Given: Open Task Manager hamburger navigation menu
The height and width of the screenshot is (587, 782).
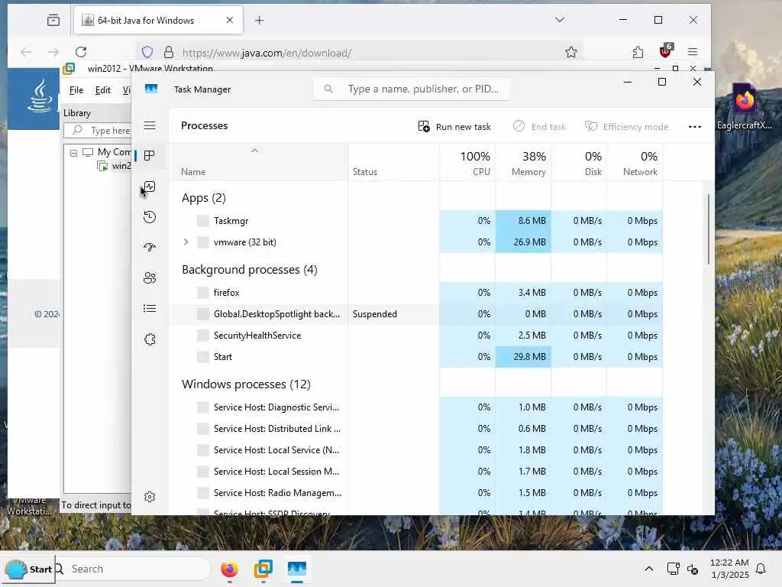Looking at the screenshot, I should (x=150, y=125).
